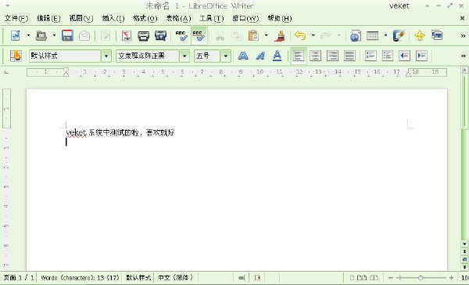Expand the New document dropdown arrow
The width and height of the screenshot is (469, 285).
coord(28,36)
